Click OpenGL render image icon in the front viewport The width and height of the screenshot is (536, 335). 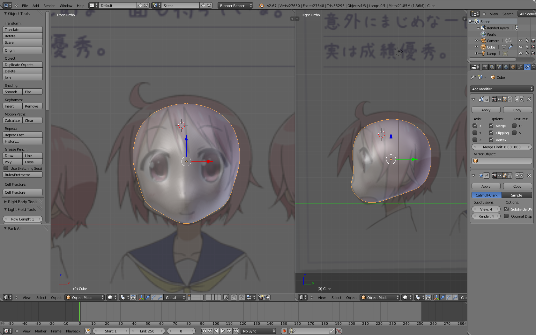tap(261, 297)
